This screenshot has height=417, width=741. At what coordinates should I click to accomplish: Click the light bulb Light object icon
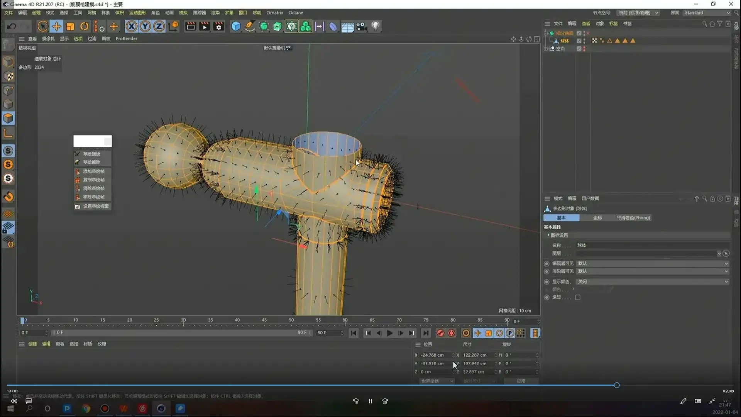pyautogui.click(x=376, y=26)
